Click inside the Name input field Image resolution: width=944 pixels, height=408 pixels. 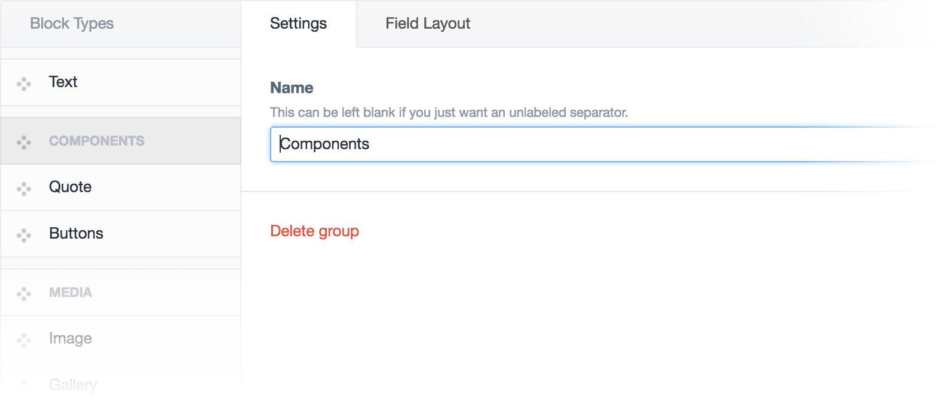point(603,144)
